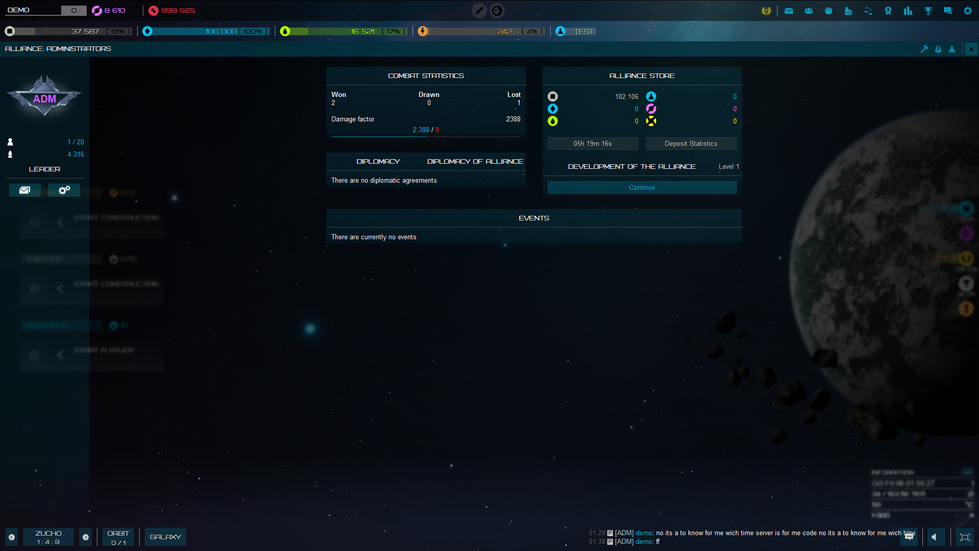Click the round planet icon at top center
This screenshot has height=551, width=979.
click(x=497, y=11)
